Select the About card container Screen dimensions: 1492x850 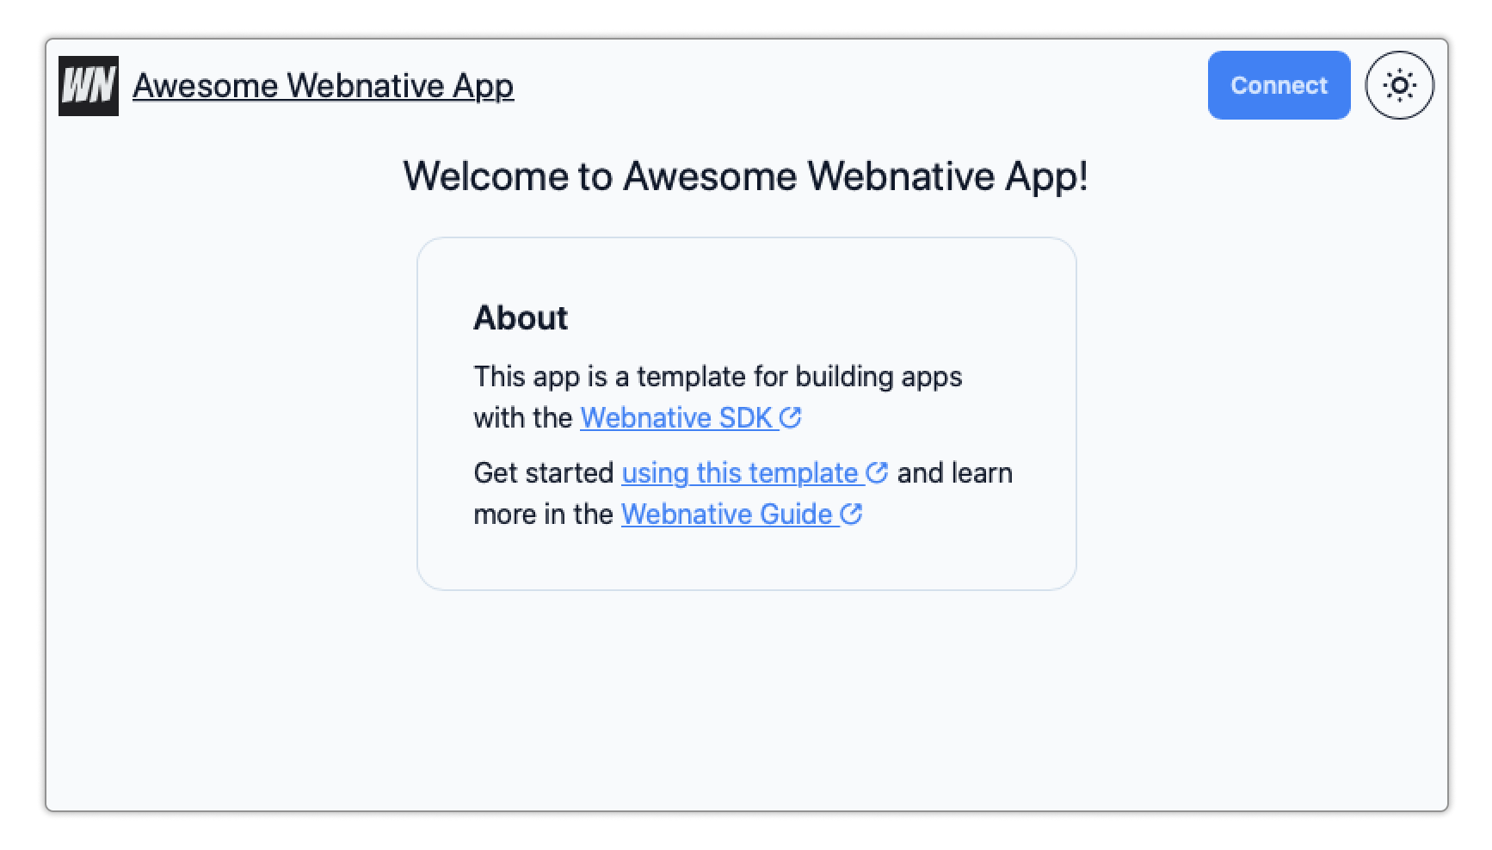(747, 413)
